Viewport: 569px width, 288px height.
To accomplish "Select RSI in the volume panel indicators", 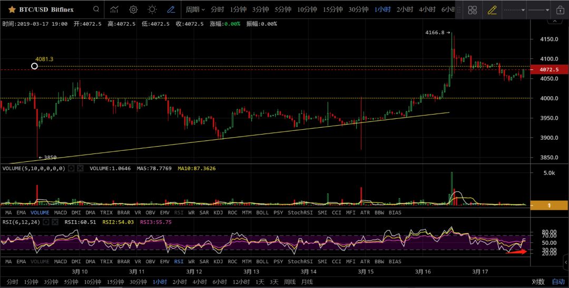I will pyautogui.click(x=179, y=212).
